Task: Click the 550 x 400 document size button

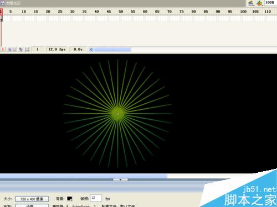Action: (x=32, y=199)
